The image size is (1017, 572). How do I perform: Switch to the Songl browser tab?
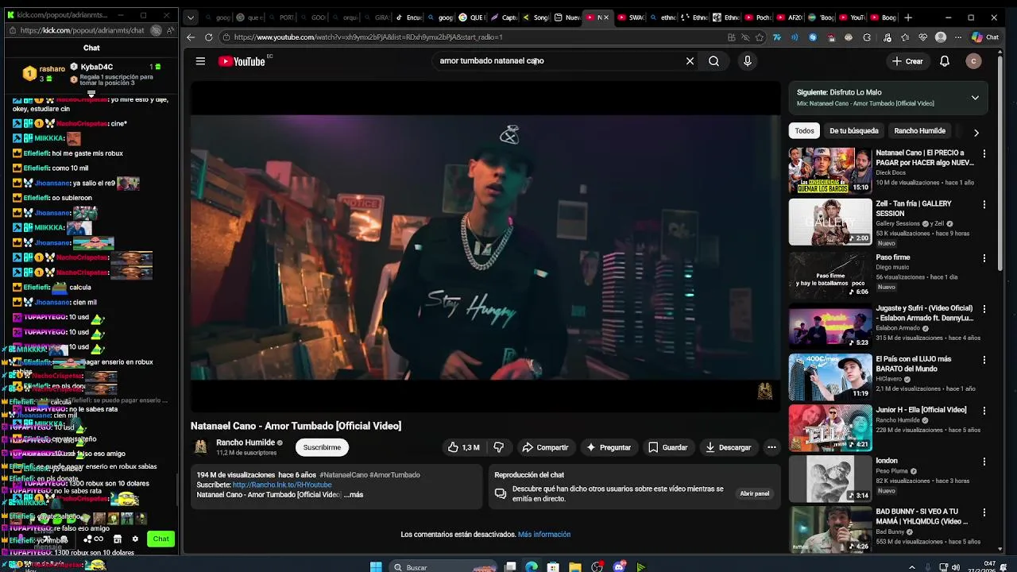pyautogui.click(x=536, y=17)
